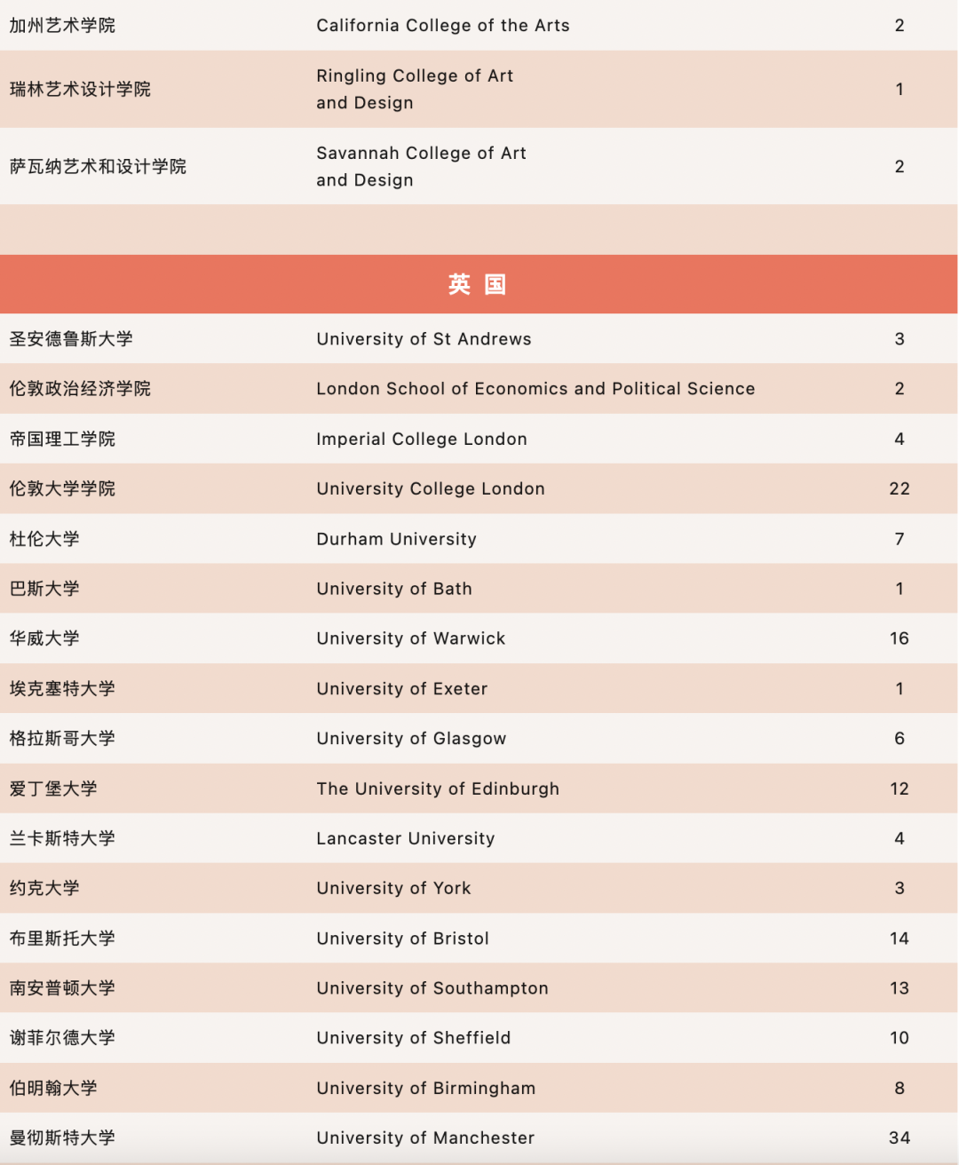This screenshot has width=959, height=1165.
Task: Click the count 22 for University College London
Action: tap(900, 489)
